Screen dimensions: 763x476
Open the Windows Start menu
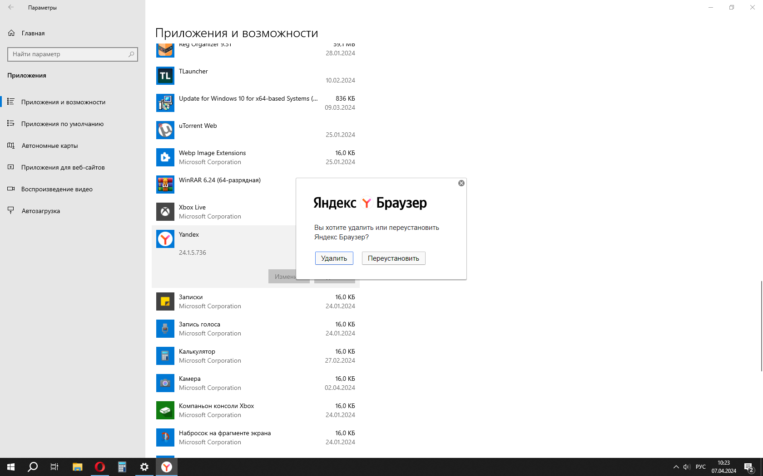tap(11, 467)
